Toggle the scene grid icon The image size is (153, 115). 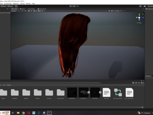pyautogui.click(x=42, y=11)
